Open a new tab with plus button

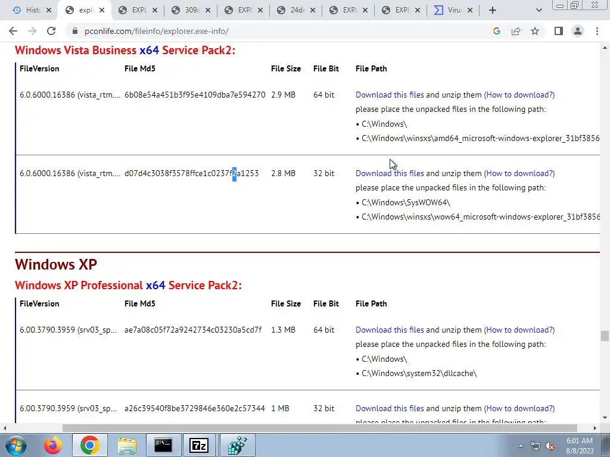[x=493, y=11]
